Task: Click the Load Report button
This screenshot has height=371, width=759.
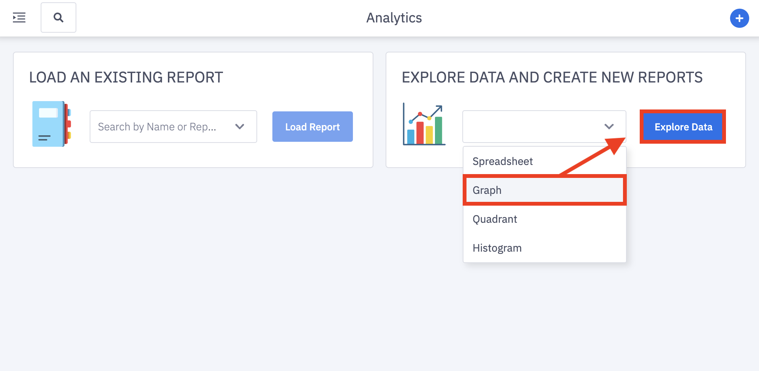Action: pyautogui.click(x=312, y=127)
